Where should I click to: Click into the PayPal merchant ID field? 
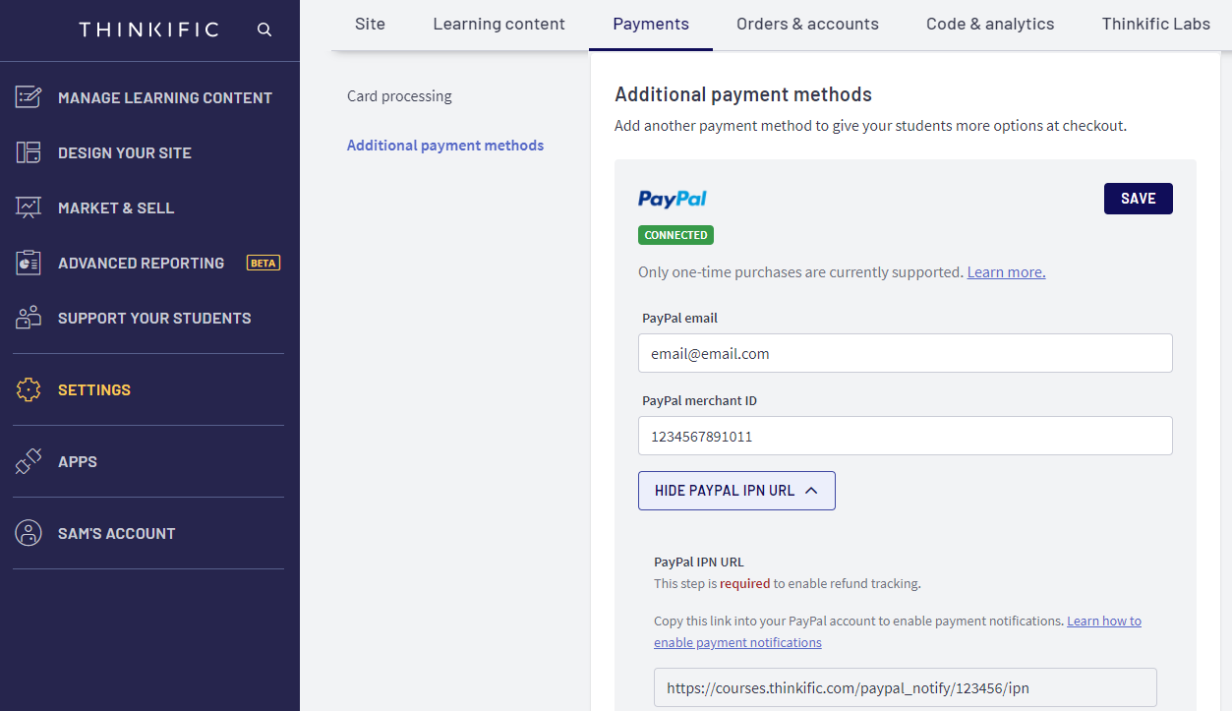905,436
